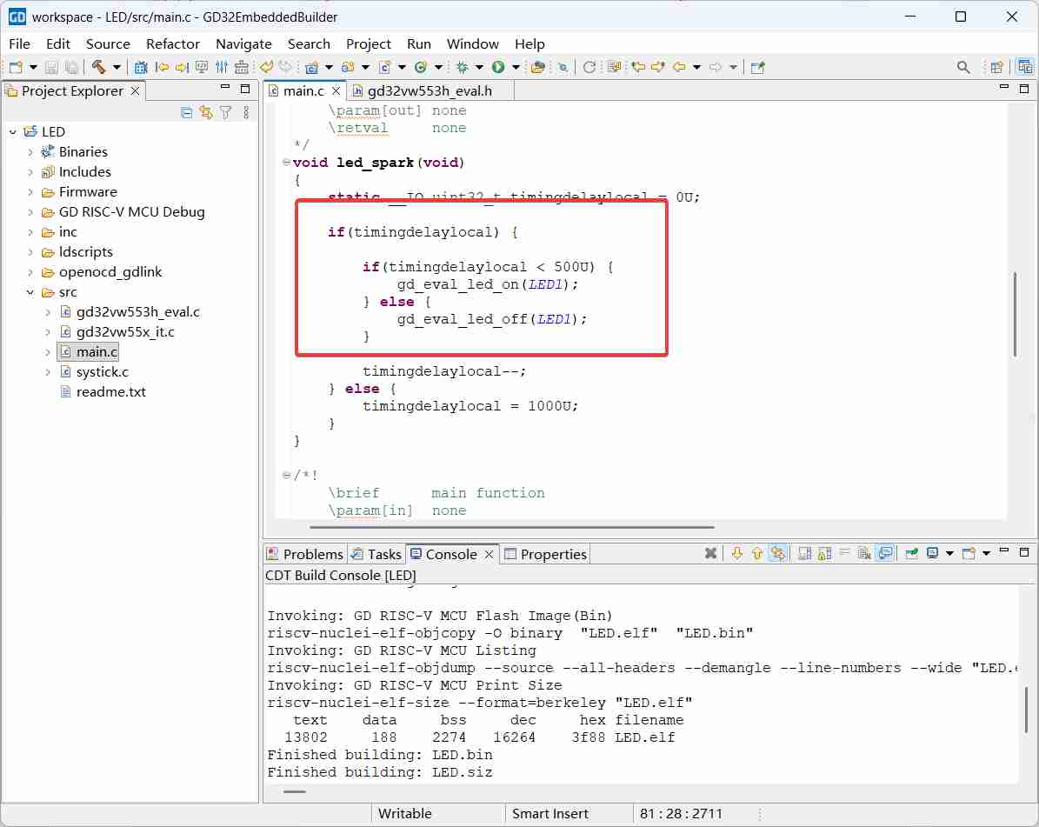
Task: Open the Build hammer dropdown arrow
Action: point(117,67)
